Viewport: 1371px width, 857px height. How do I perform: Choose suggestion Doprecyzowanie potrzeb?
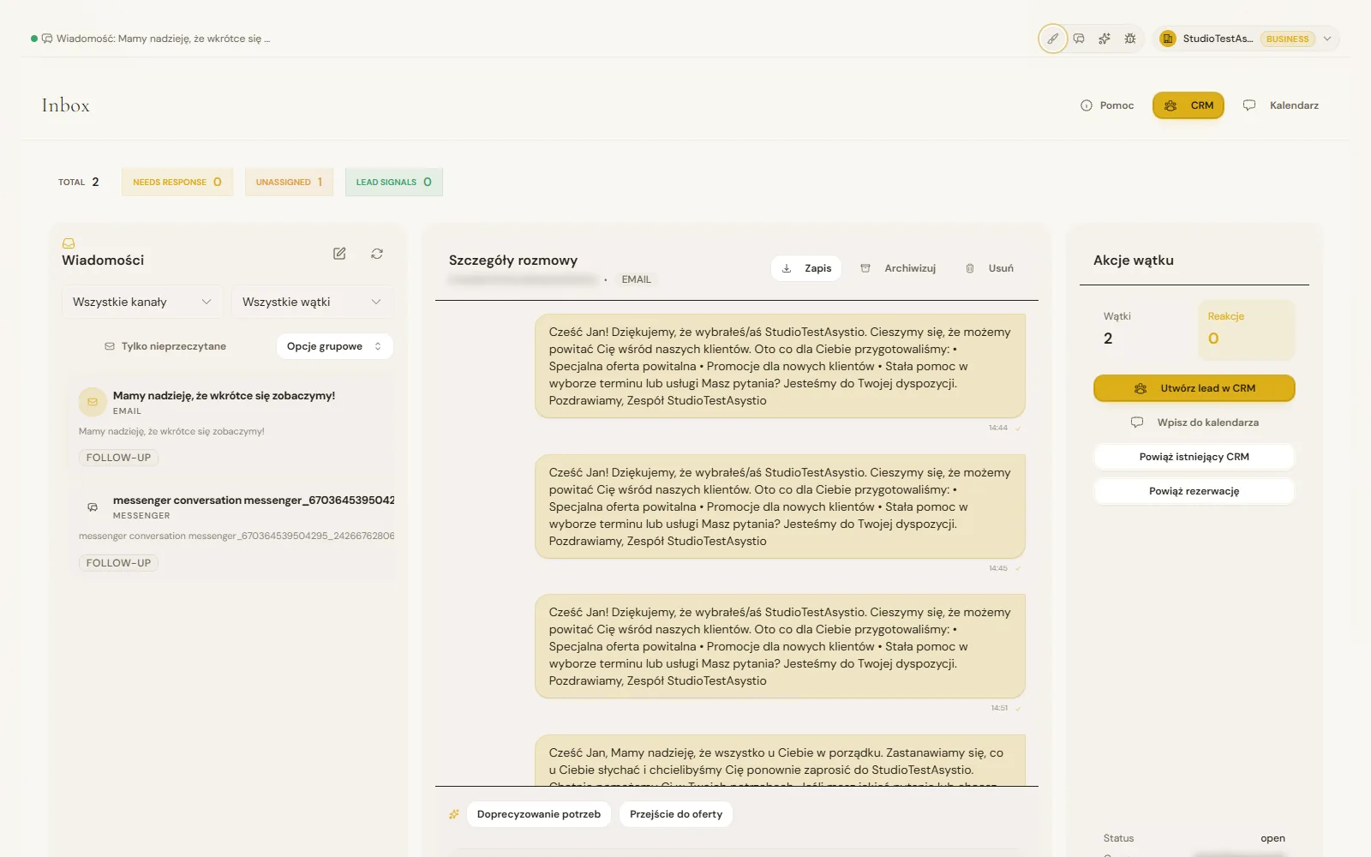(x=539, y=814)
